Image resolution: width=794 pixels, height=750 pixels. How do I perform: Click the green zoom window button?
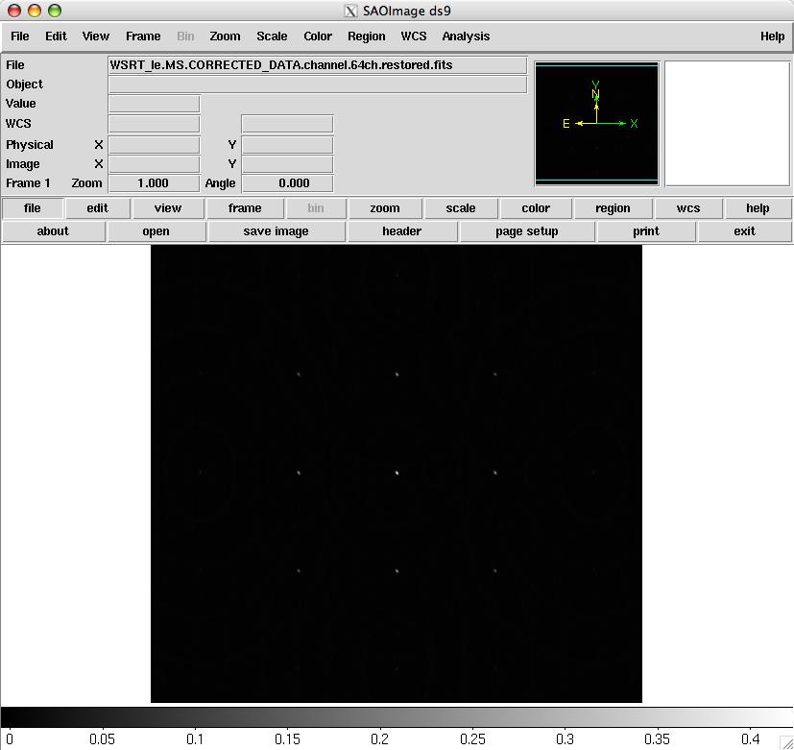[54, 11]
